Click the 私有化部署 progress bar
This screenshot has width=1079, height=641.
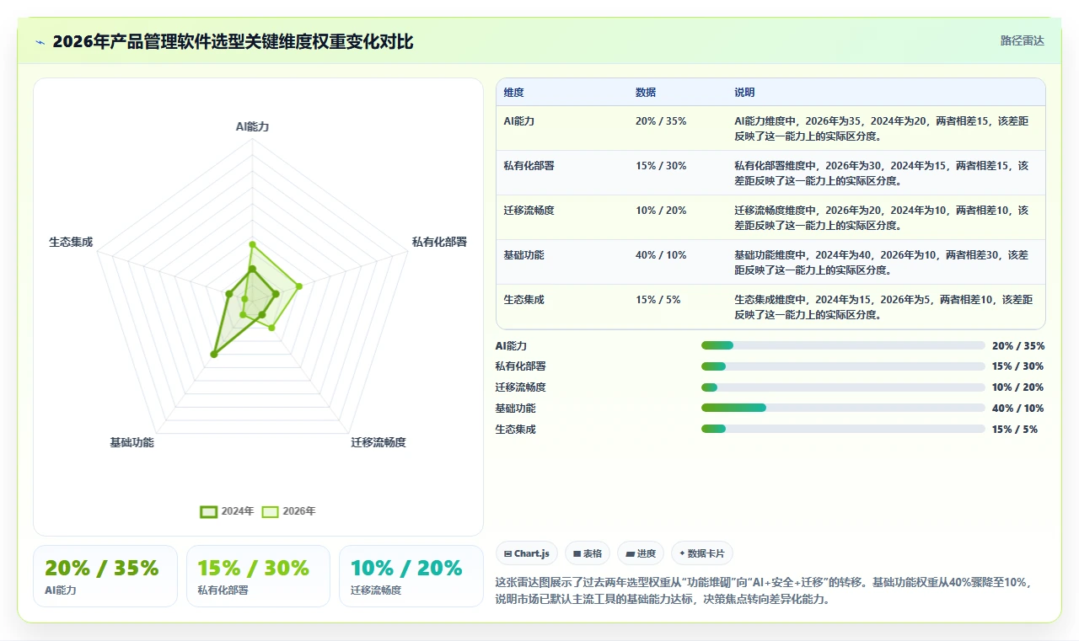pyautogui.click(x=843, y=366)
